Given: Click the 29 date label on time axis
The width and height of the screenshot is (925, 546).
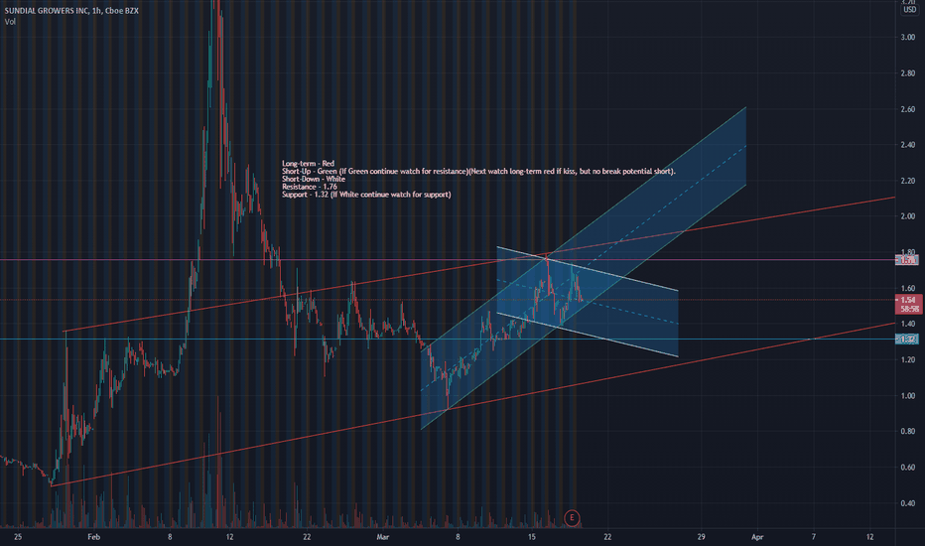Looking at the screenshot, I should click(701, 536).
